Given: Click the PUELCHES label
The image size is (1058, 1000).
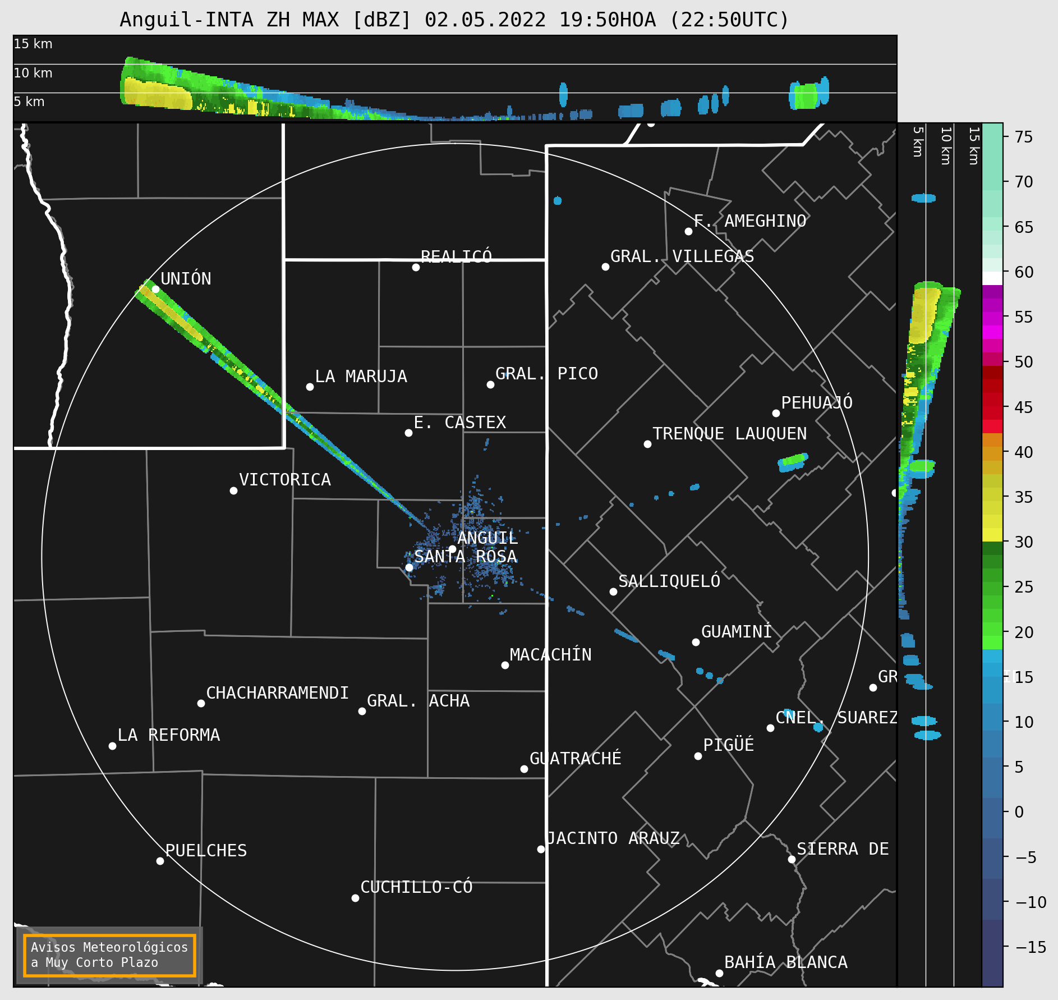Looking at the screenshot, I should pos(206,851).
